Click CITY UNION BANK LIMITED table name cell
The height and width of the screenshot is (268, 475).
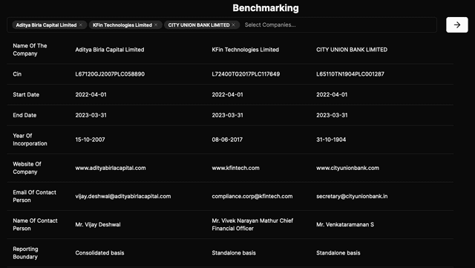point(352,50)
